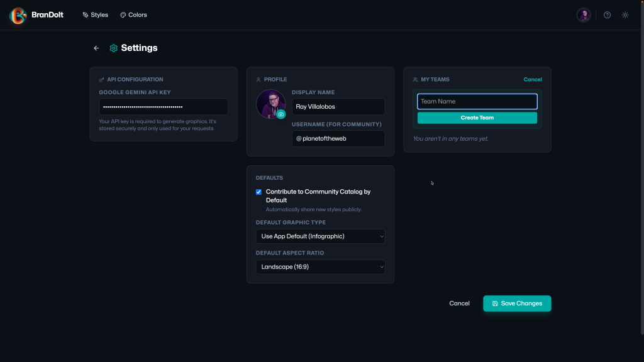Open the Styles menu item
Viewport: 644px width, 362px height.
point(96,15)
